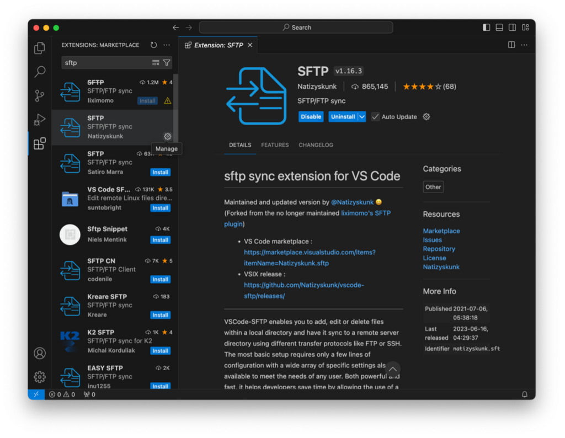Toggle bottom panel layout icon
This screenshot has width=565, height=438.
pyautogui.click(x=499, y=28)
